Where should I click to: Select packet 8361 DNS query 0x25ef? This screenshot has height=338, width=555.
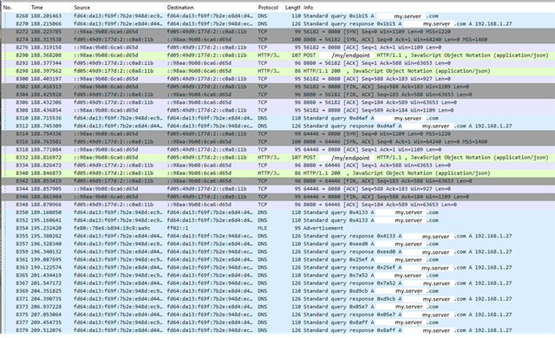coord(277,259)
